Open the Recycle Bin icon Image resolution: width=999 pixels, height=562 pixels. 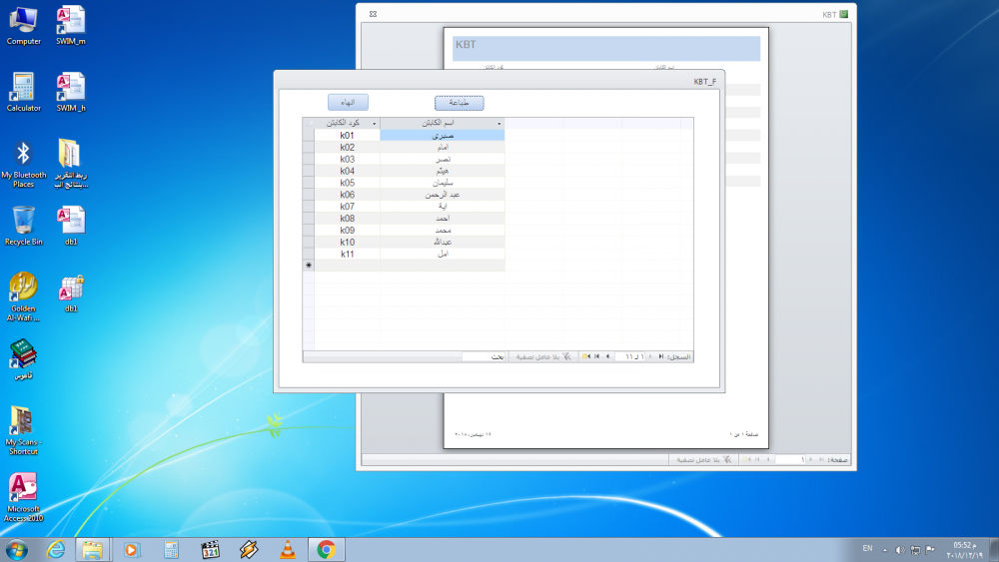[x=23, y=225]
